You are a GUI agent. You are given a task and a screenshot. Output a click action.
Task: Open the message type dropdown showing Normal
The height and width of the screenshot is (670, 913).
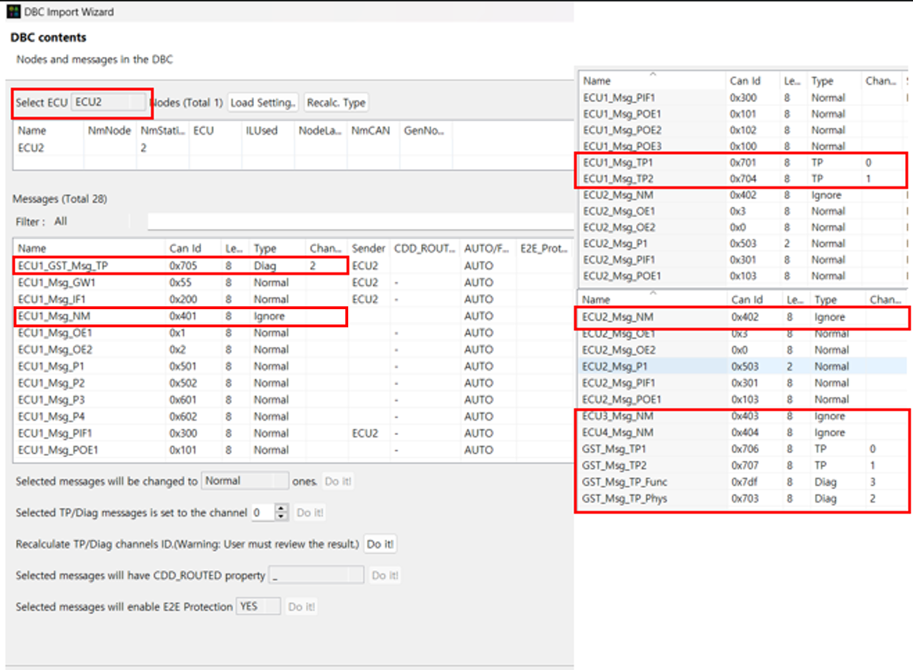246,481
